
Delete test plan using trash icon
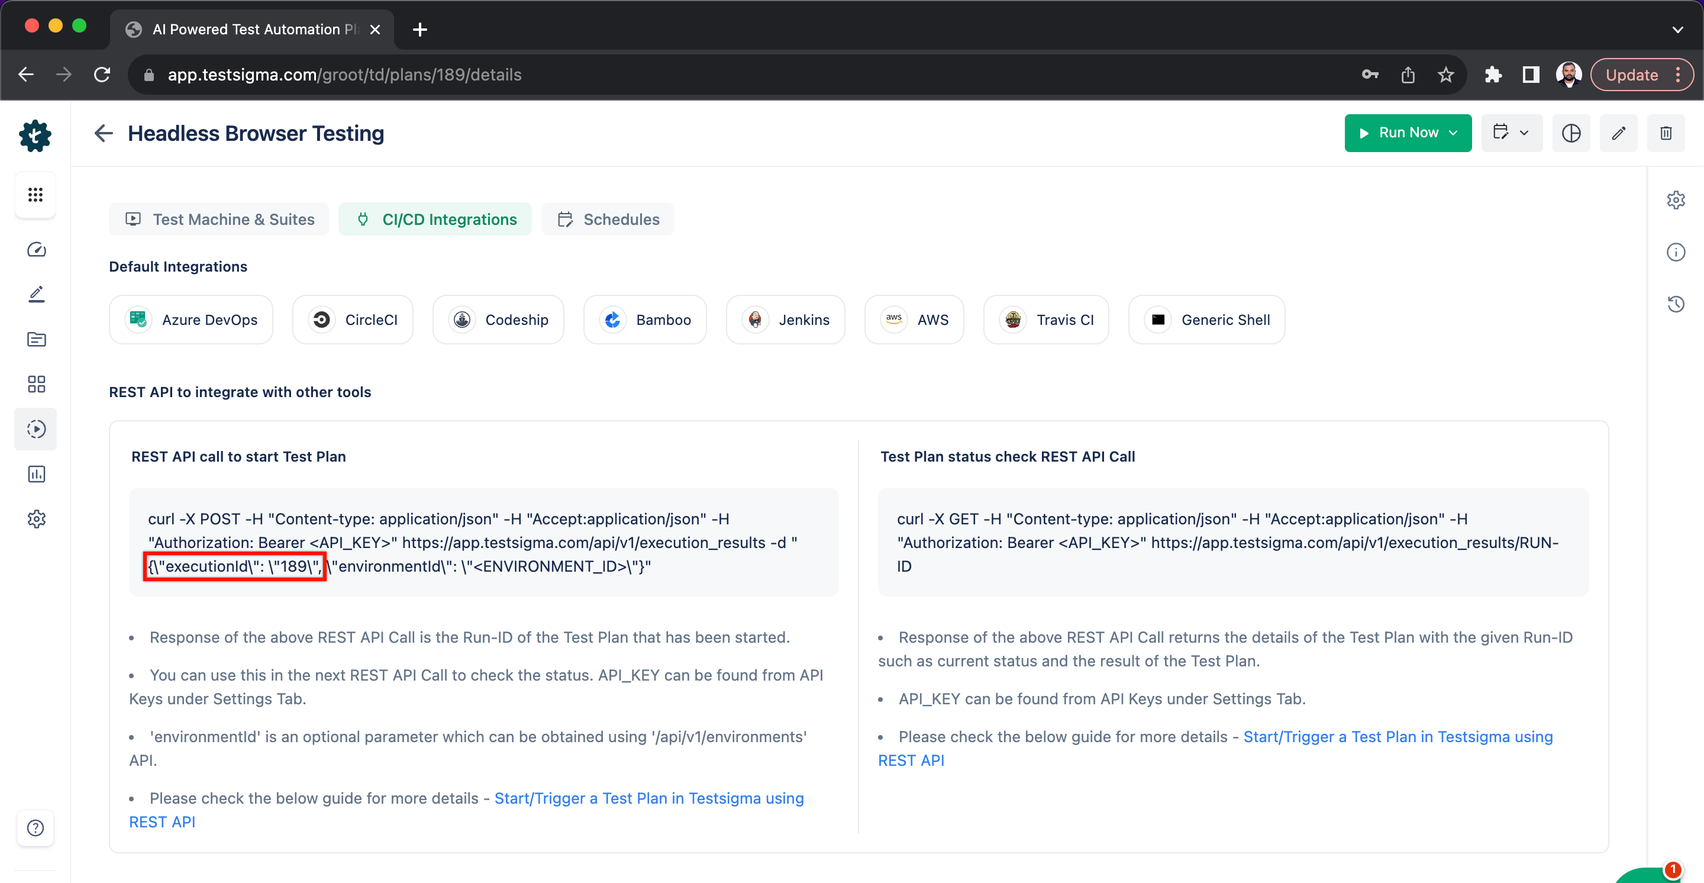click(1665, 133)
